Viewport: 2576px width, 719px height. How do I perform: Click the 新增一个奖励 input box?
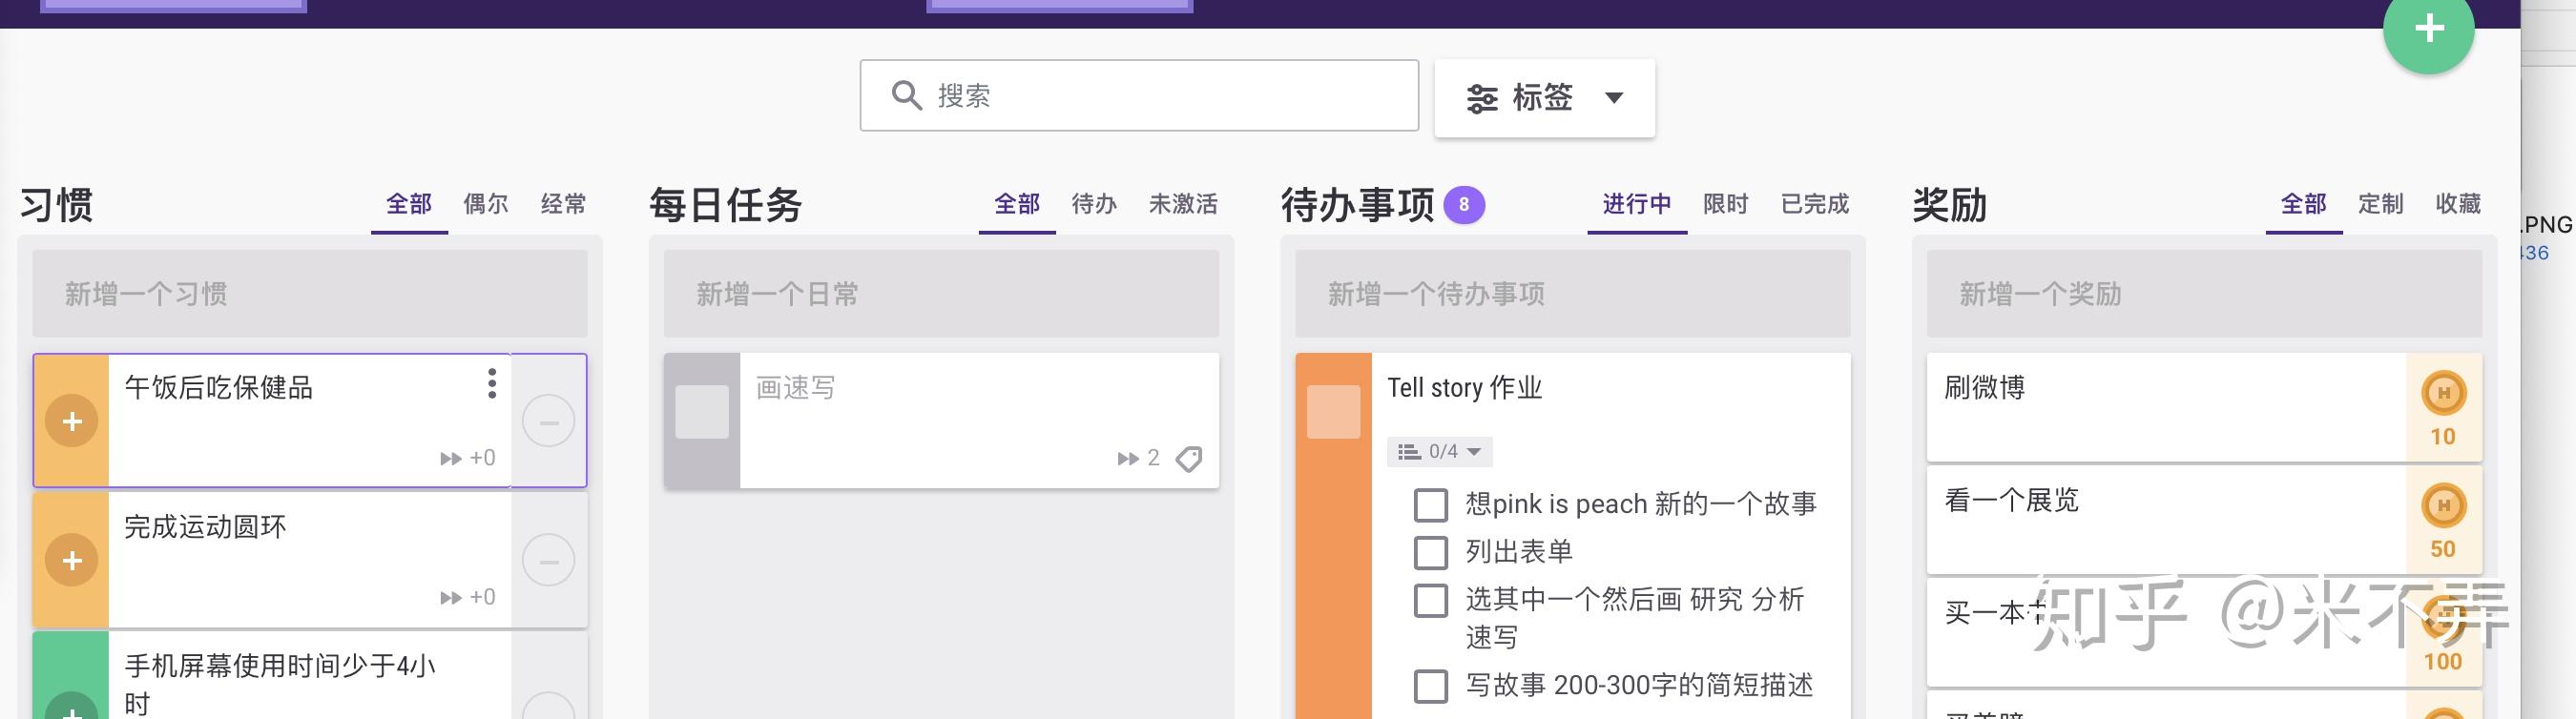click(2204, 294)
